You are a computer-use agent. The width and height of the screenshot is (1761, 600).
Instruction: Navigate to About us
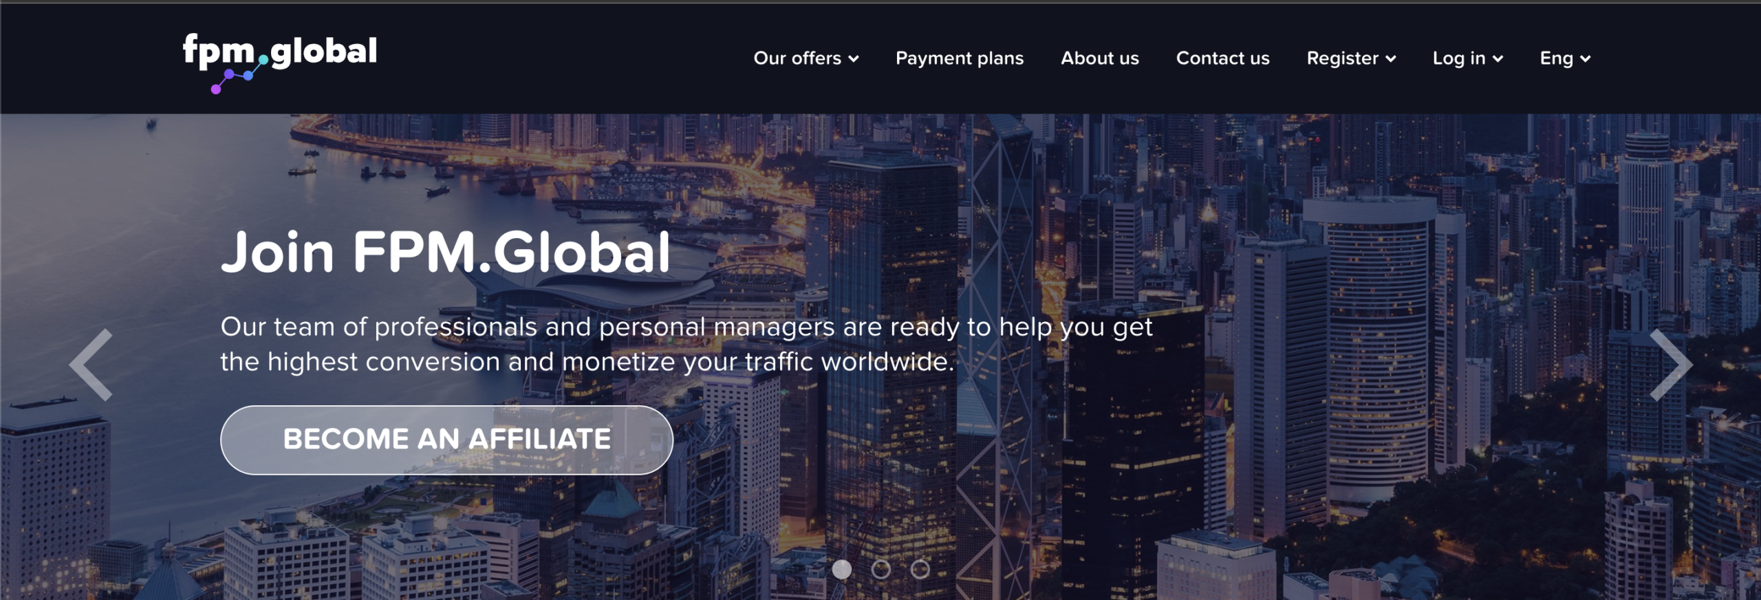[x=1100, y=58]
